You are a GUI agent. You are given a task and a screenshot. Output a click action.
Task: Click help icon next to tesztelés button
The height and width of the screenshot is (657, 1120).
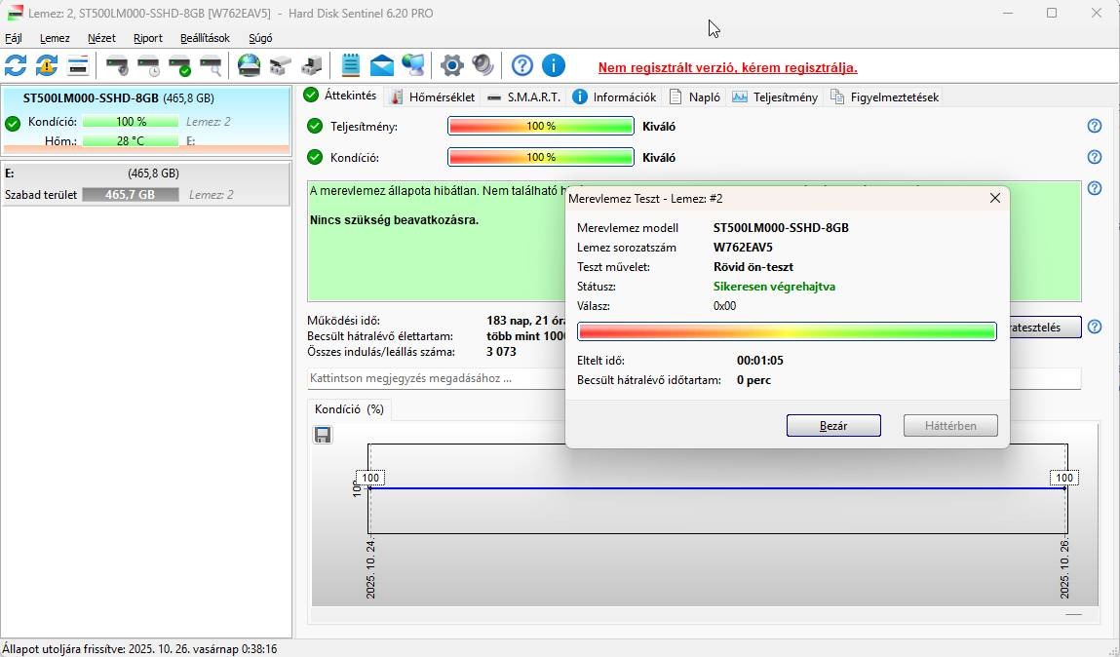click(x=1095, y=328)
